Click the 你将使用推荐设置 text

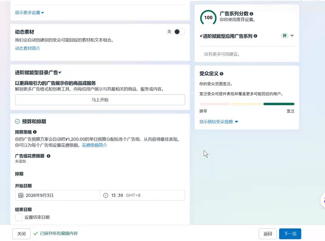tap(237, 20)
